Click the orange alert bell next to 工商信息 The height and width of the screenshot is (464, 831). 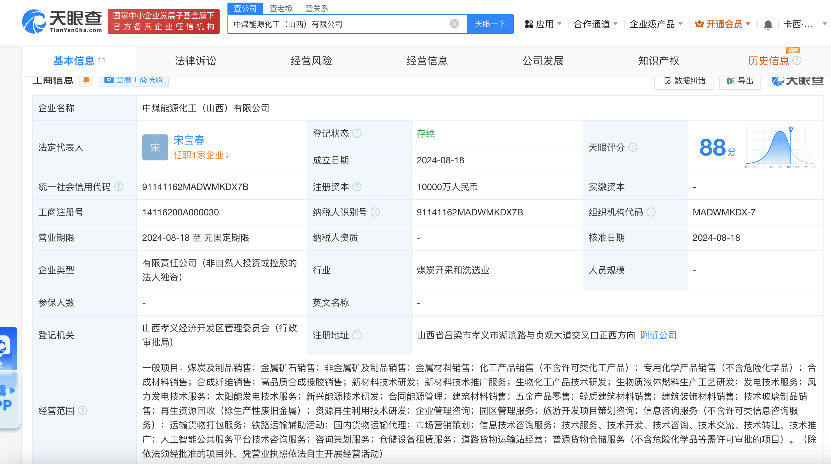point(86,80)
